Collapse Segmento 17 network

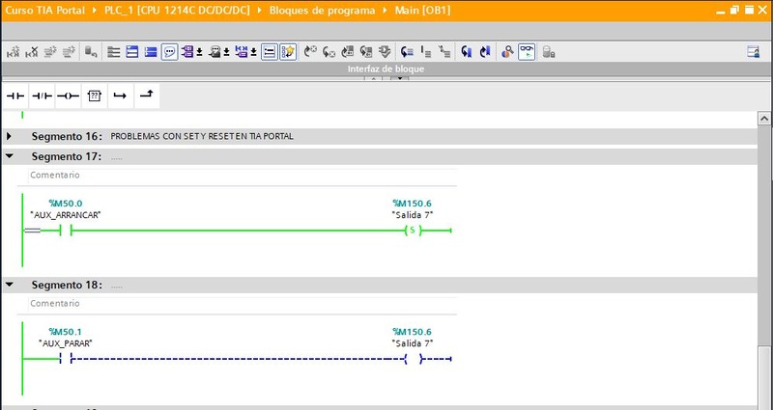coord(10,156)
